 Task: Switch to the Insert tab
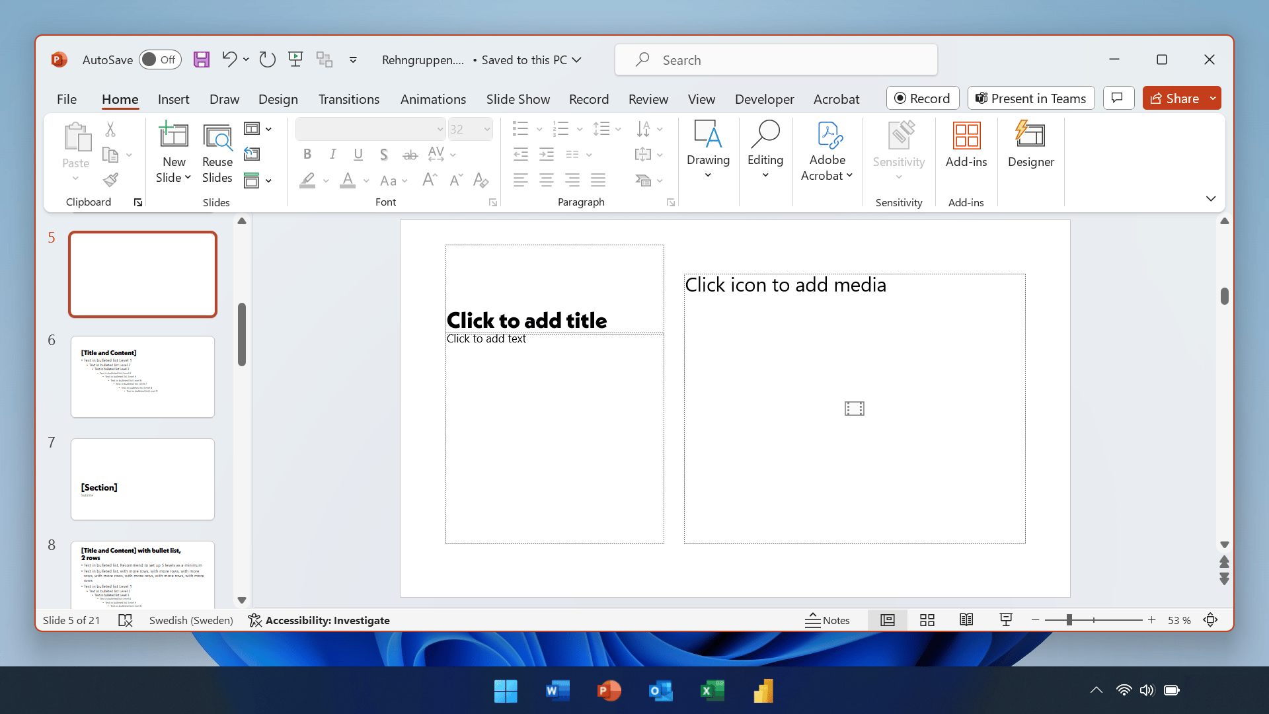173,99
